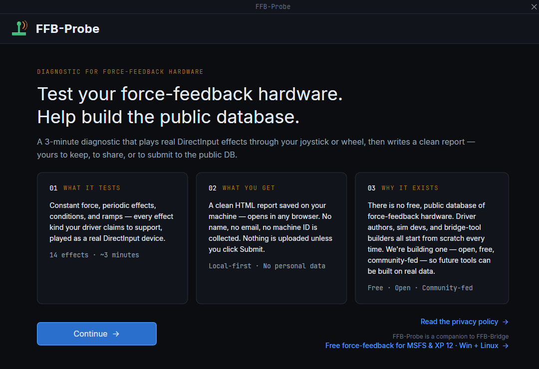Close the FFB-Probe window
The width and height of the screenshot is (539, 369).
tap(534, 7)
